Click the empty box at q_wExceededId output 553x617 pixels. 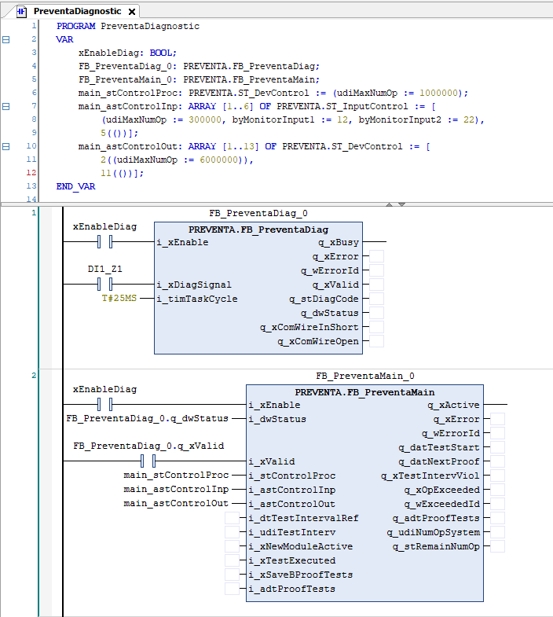pos(497,504)
